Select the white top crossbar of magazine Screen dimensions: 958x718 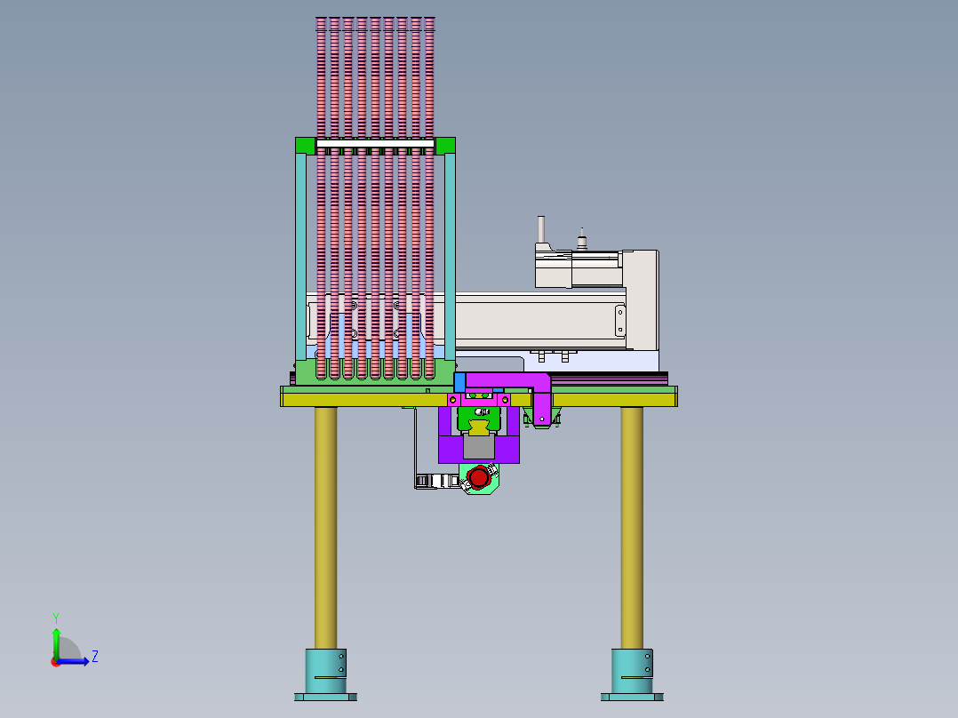click(375, 144)
